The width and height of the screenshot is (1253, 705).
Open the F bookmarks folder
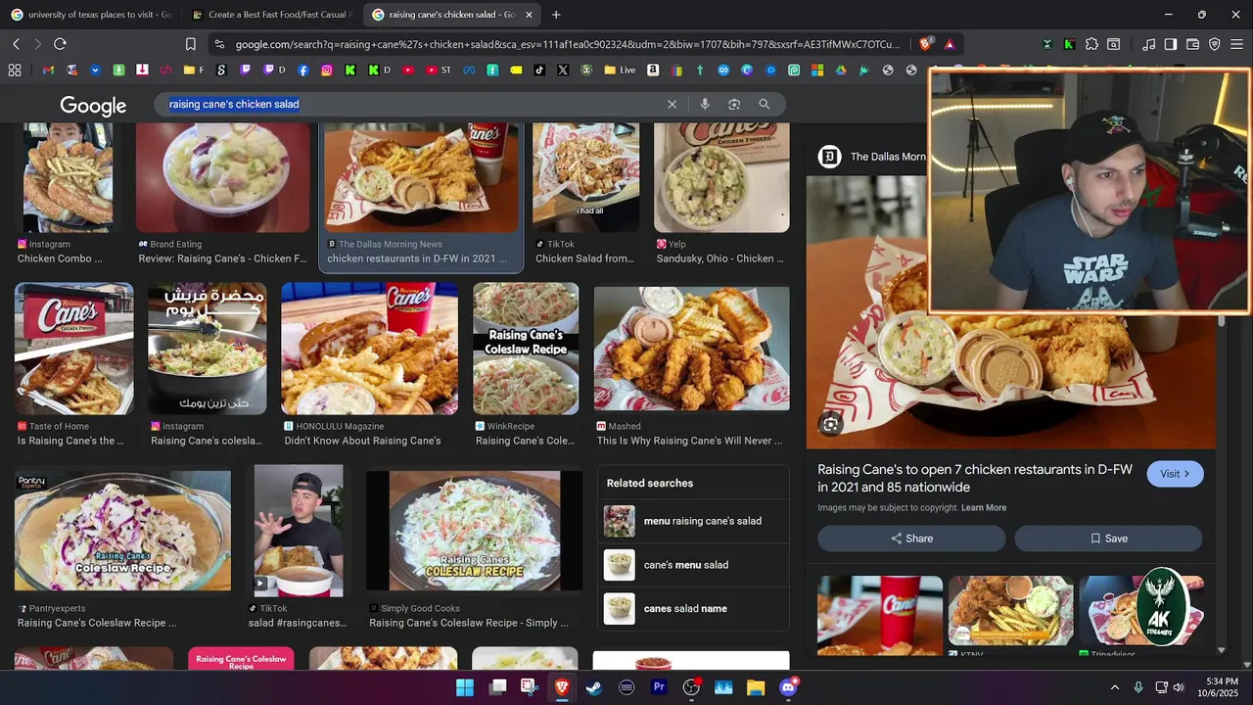coord(194,70)
